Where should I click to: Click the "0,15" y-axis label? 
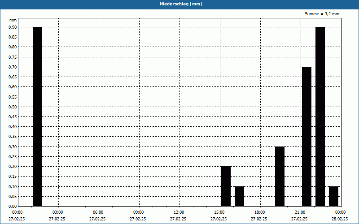pos(13,177)
